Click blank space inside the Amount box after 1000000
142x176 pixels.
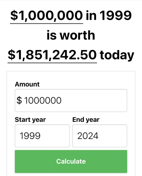click(94, 100)
